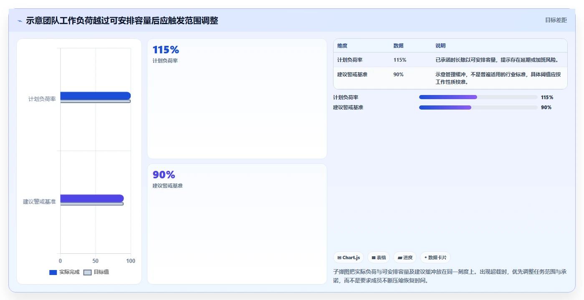Select the 115% table cell
The image size is (584, 300).
coord(400,60)
